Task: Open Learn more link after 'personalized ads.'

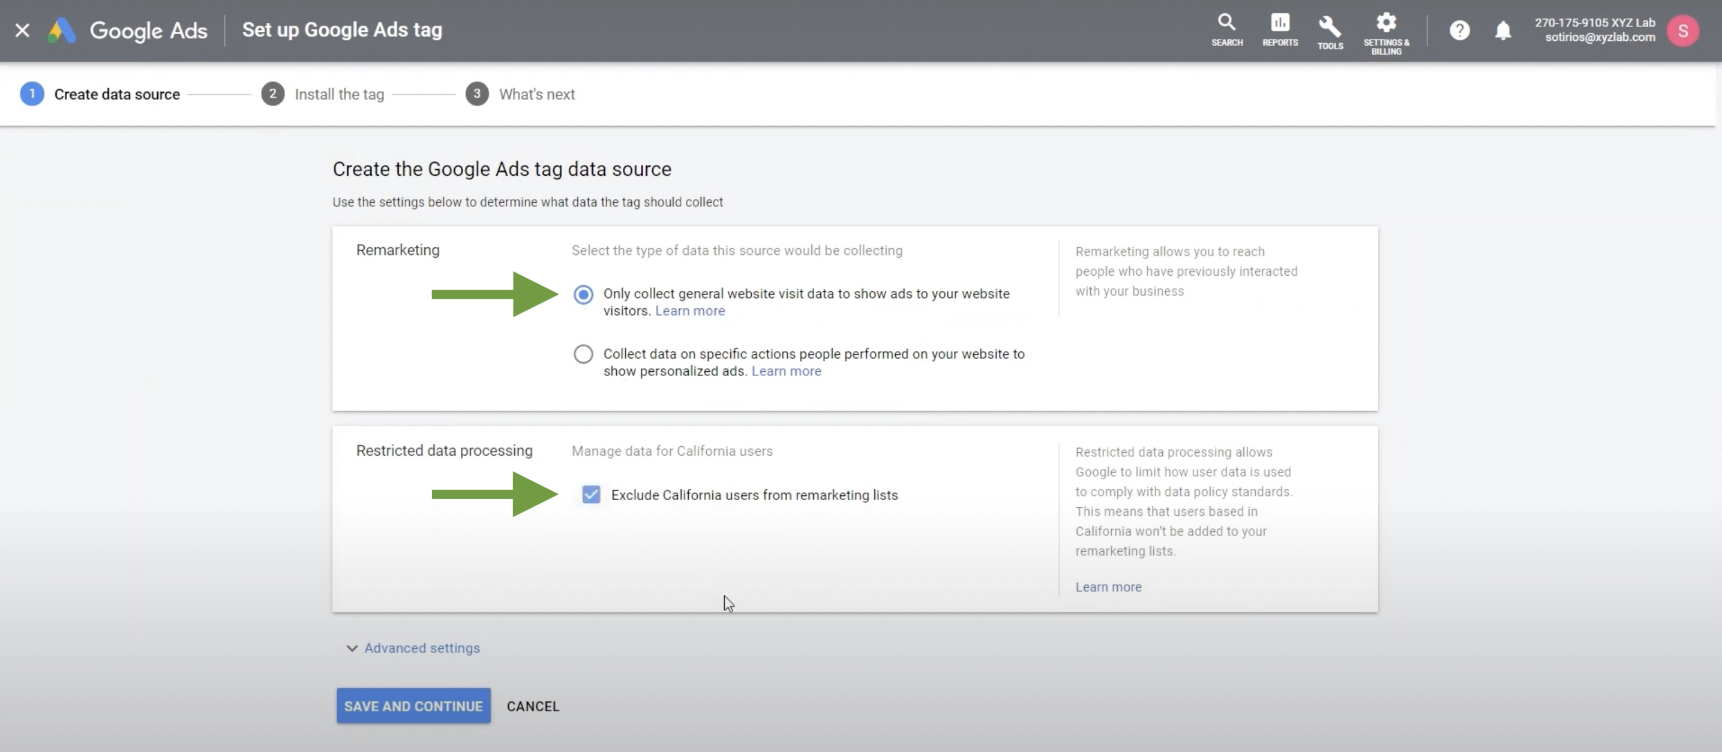Action: pyautogui.click(x=786, y=371)
